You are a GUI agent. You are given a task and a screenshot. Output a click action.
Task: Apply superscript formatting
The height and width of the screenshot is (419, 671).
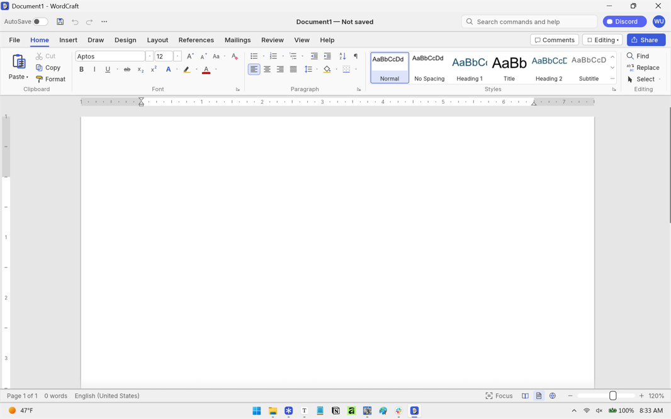click(x=154, y=69)
